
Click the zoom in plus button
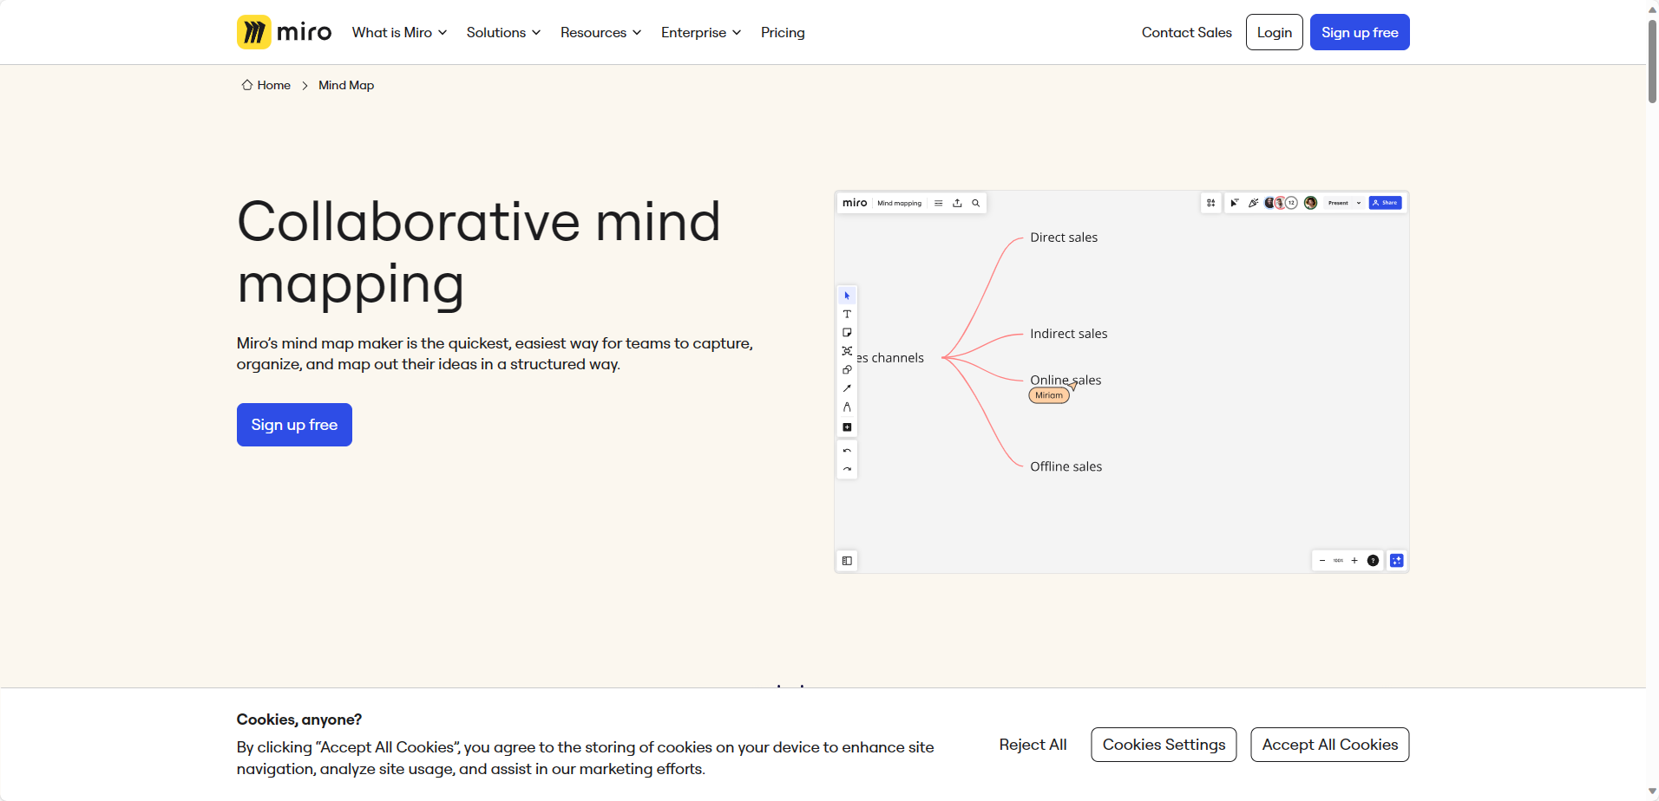[x=1354, y=561]
